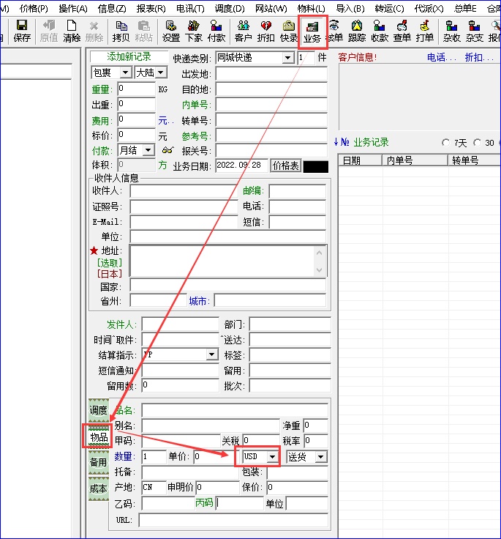Click the 重量 input field
The width and height of the screenshot is (501, 539).
(136, 89)
